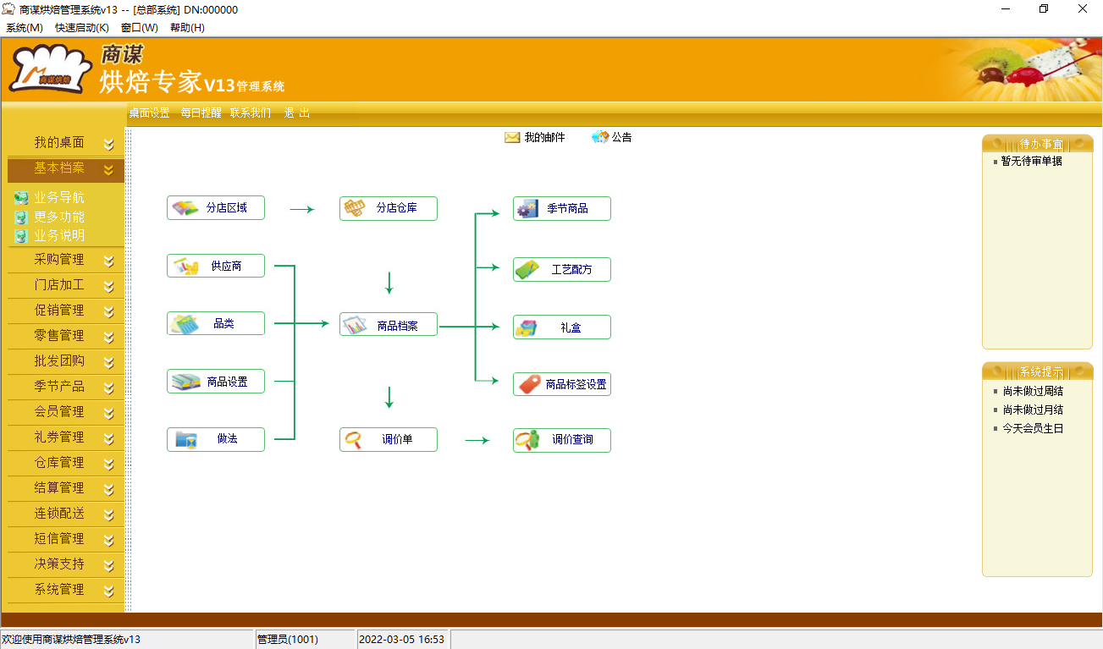Click 业务导航 label in sidebar
This screenshot has width=1103, height=649.
[59, 198]
